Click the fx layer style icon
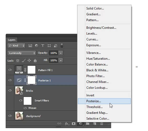The height and width of the screenshot is (131, 148). click(x=67, y=124)
